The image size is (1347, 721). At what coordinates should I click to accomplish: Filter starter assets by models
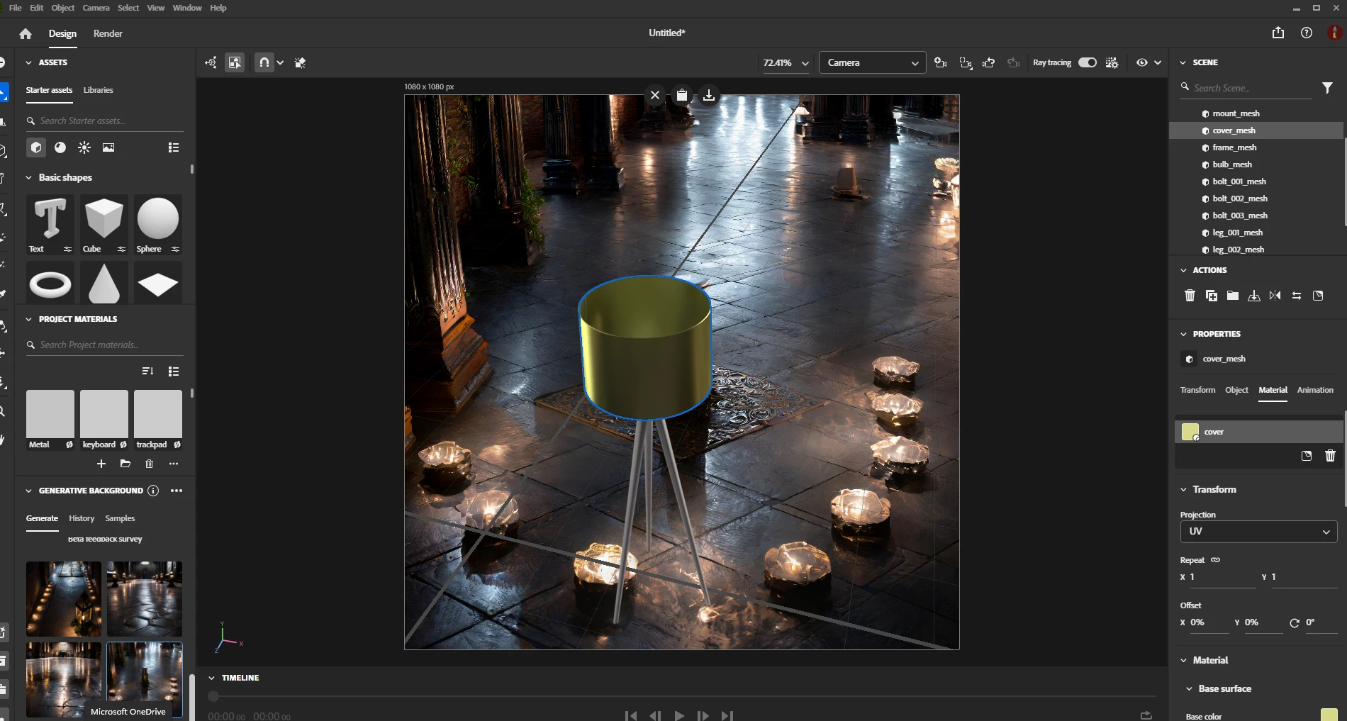[x=36, y=147]
